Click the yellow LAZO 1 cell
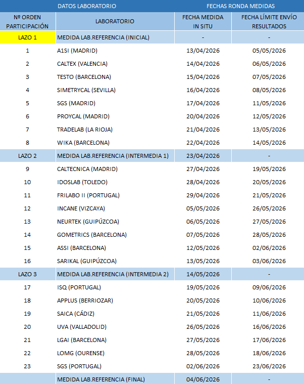The image size is (304, 384). tap(28, 37)
